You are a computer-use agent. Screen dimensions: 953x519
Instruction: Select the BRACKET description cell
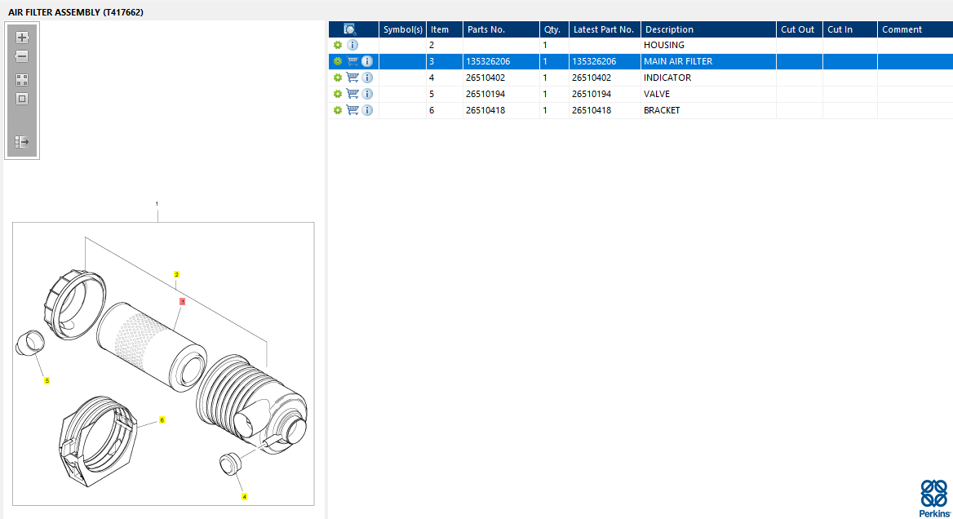662,110
